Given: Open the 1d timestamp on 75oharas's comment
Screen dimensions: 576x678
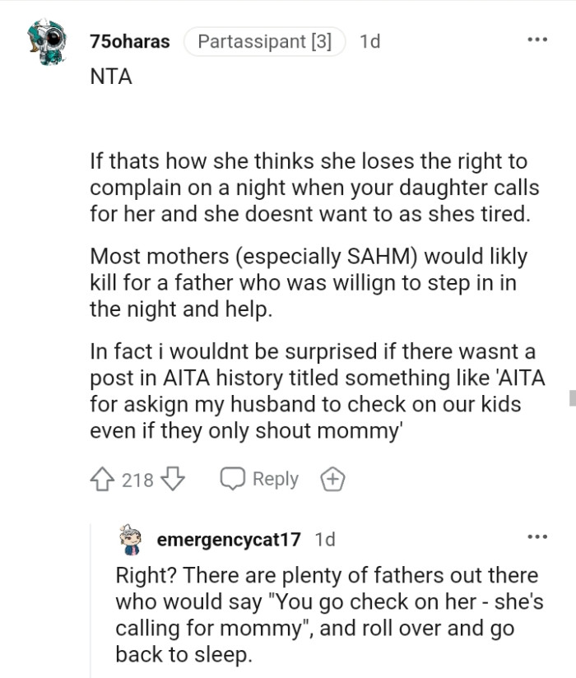Looking at the screenshot, I should (x=369, y=39).
